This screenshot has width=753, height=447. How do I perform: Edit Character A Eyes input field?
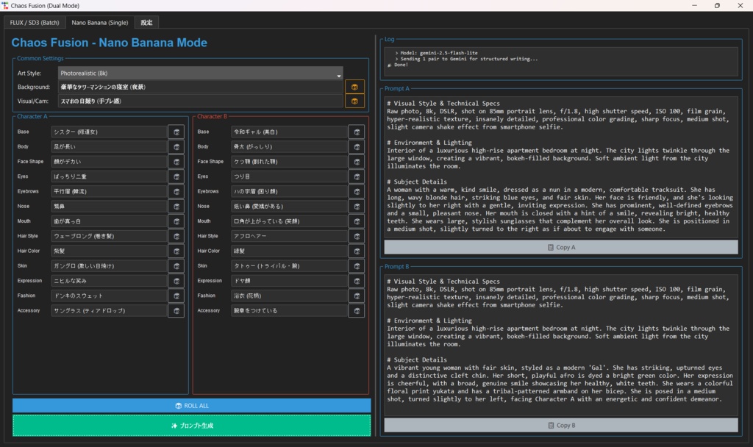109,176
